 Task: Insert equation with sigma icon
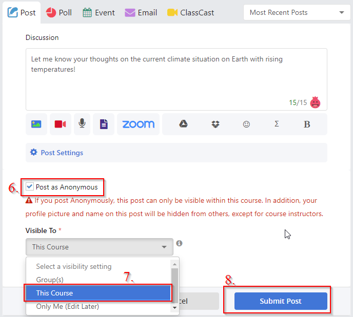[x=277, y=124]
